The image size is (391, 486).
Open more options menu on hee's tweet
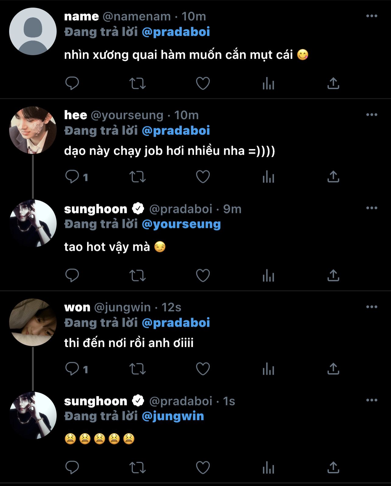coord(372,115)
